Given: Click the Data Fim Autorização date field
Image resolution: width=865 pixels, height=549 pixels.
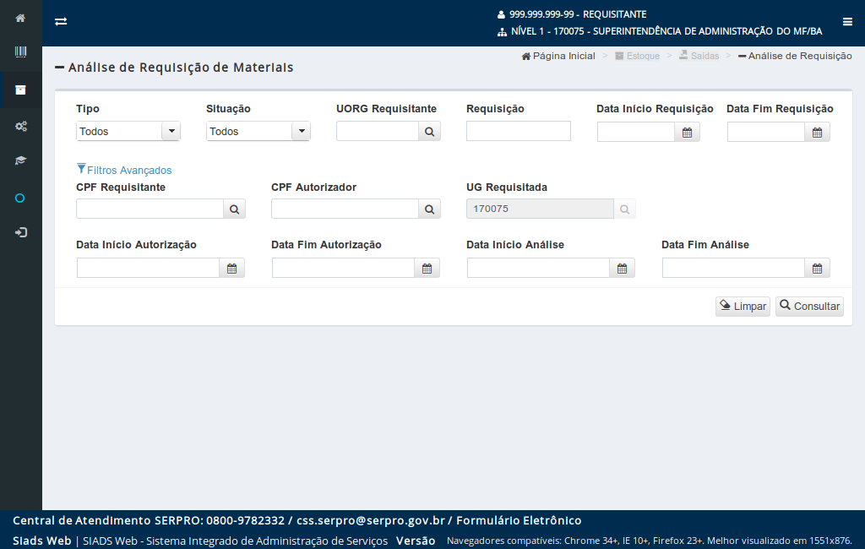Looking at the screenshot, I should tap(343, 268).
